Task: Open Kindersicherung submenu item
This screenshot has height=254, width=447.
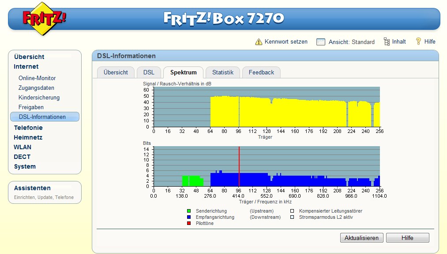Action: [39, 98]
